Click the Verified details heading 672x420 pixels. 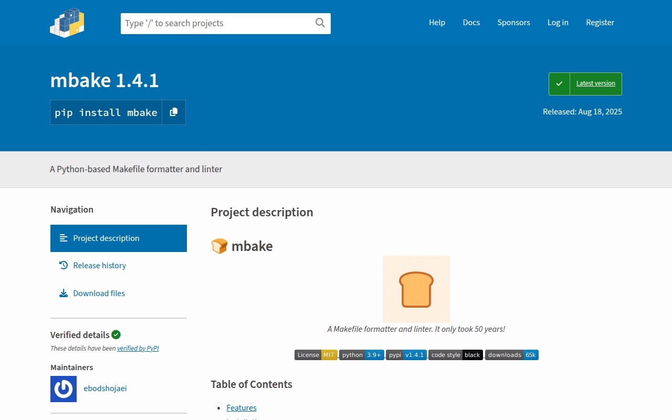point(80,335)
